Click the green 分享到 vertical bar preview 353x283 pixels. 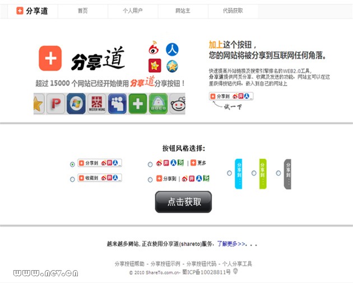click(x=263, y=173)
